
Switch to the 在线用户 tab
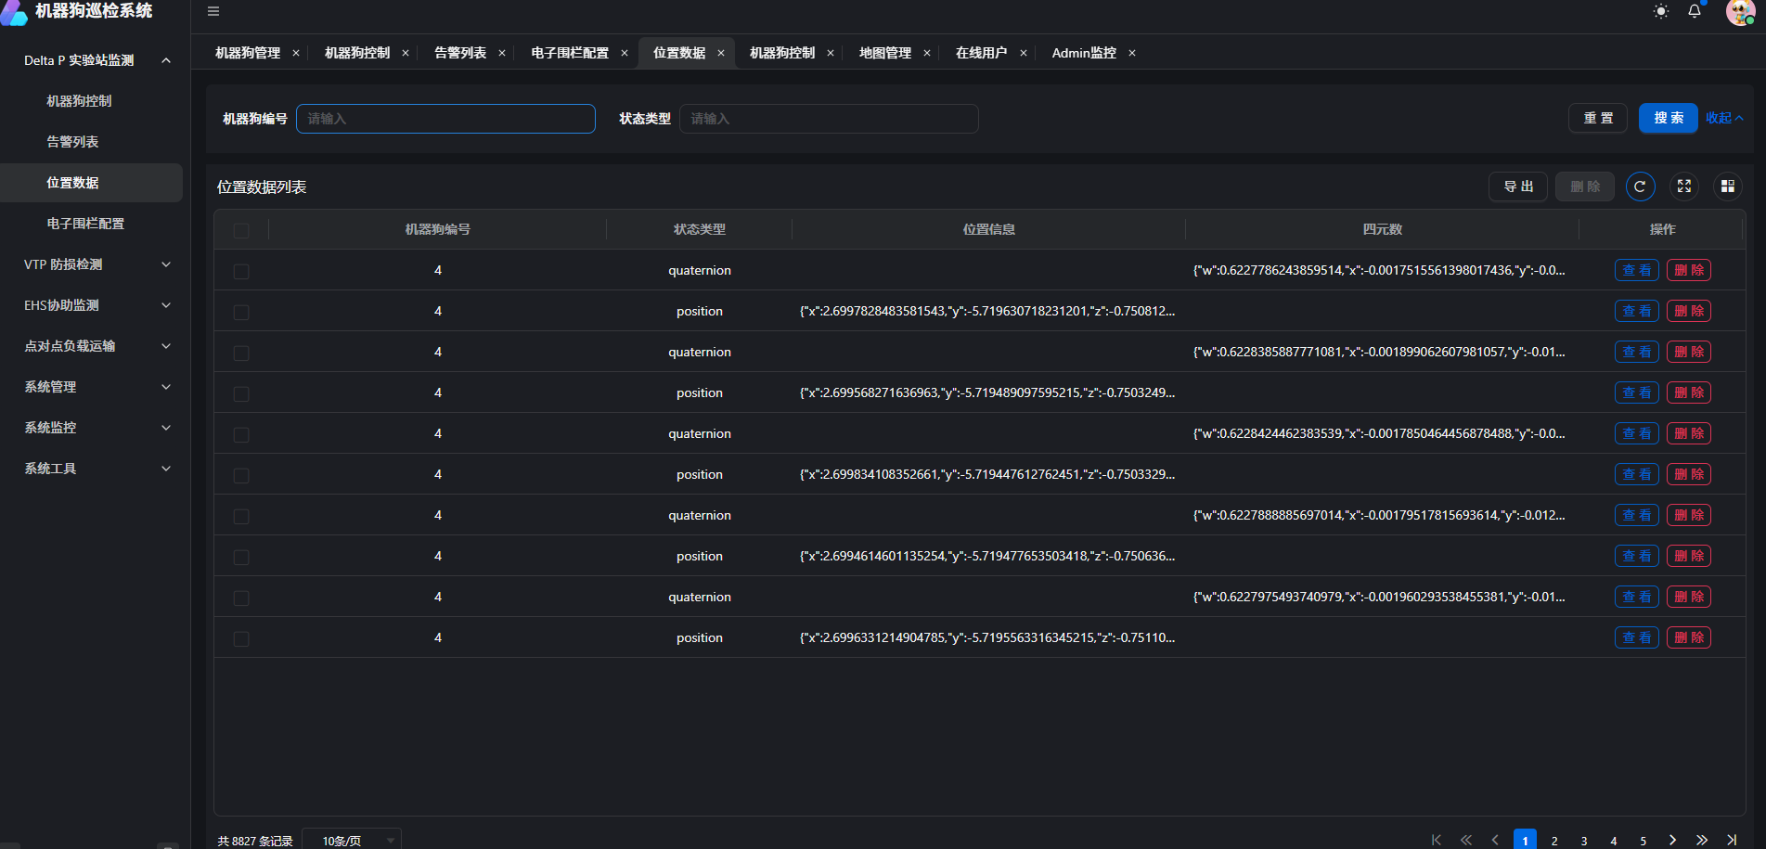(x=981, y=53)
